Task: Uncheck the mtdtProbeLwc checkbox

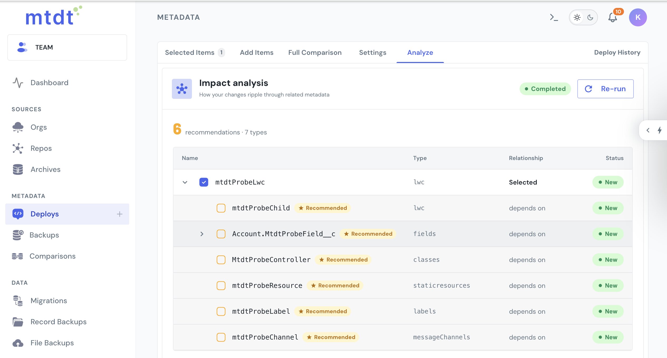Action: point(204,182)
